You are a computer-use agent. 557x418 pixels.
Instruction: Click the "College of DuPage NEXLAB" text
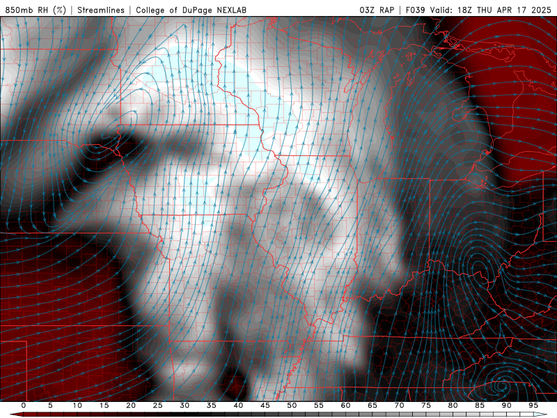click(x=191, y=10)
